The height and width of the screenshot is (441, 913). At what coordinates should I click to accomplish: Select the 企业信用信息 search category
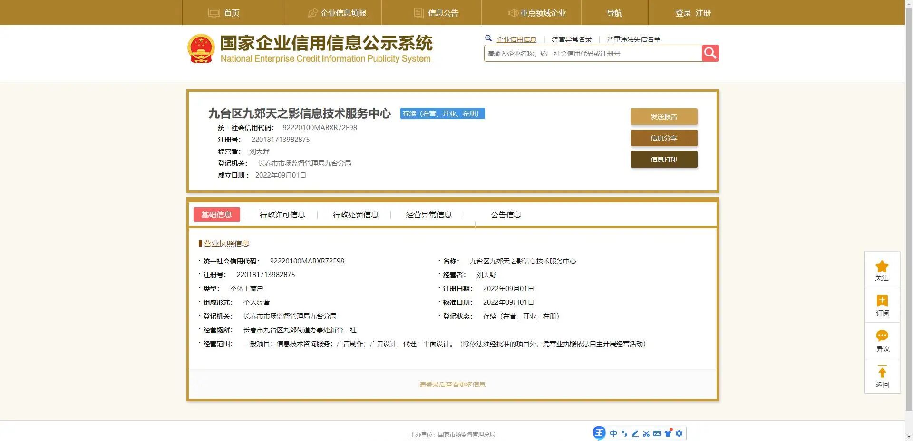(x=516, y=39)
